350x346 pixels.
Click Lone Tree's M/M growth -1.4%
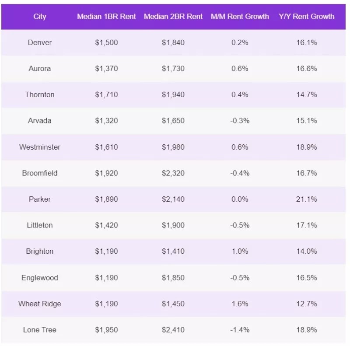point(240,330)
